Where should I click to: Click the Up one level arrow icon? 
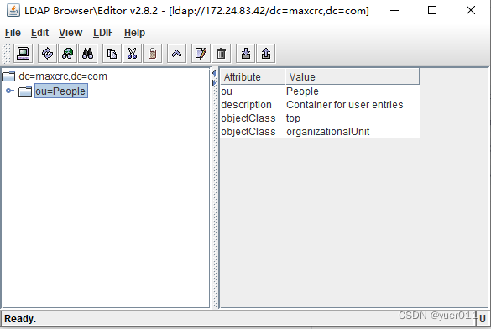pyautogui.click(x=176, y=54)
